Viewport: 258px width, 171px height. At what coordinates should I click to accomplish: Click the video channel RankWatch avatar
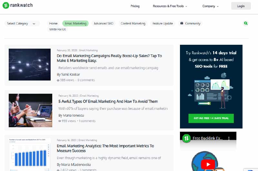186,138
